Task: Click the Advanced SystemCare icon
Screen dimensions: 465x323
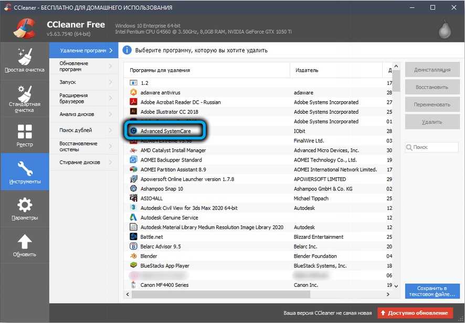Action: 133,131
